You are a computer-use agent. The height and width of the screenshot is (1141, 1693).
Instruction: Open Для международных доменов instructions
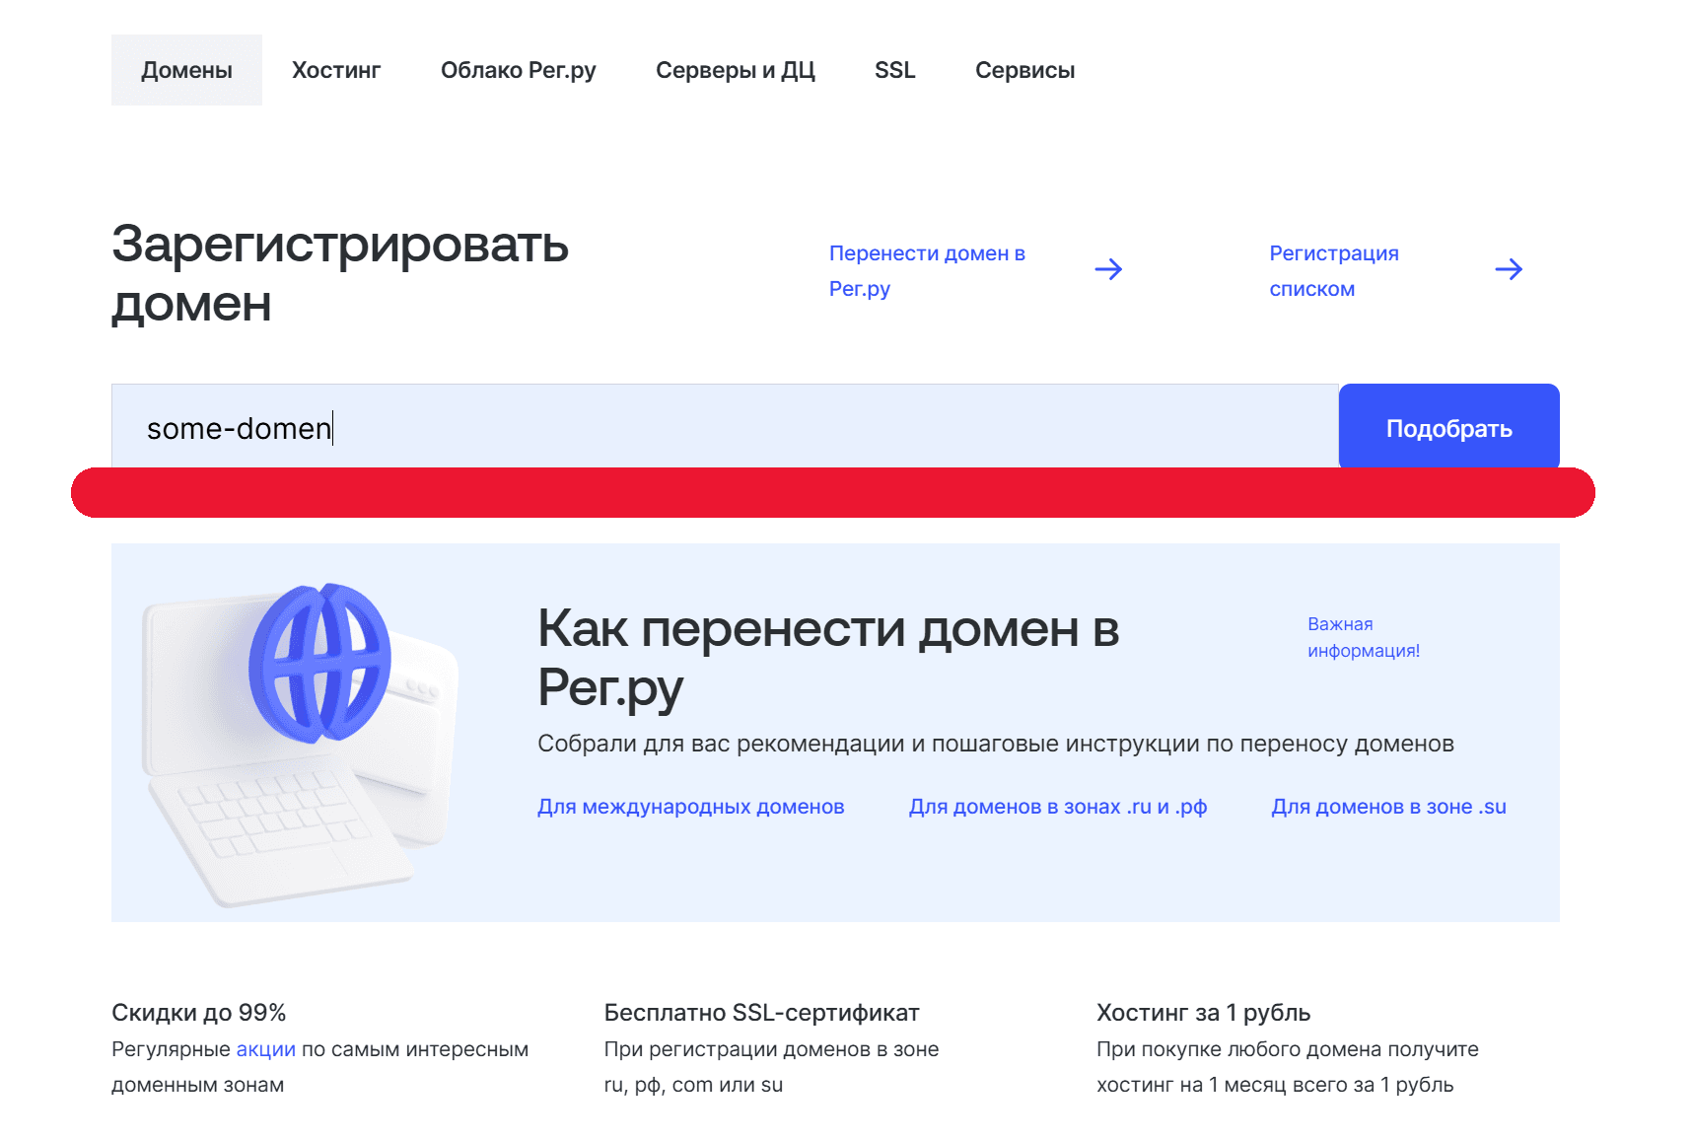point(691,807)
